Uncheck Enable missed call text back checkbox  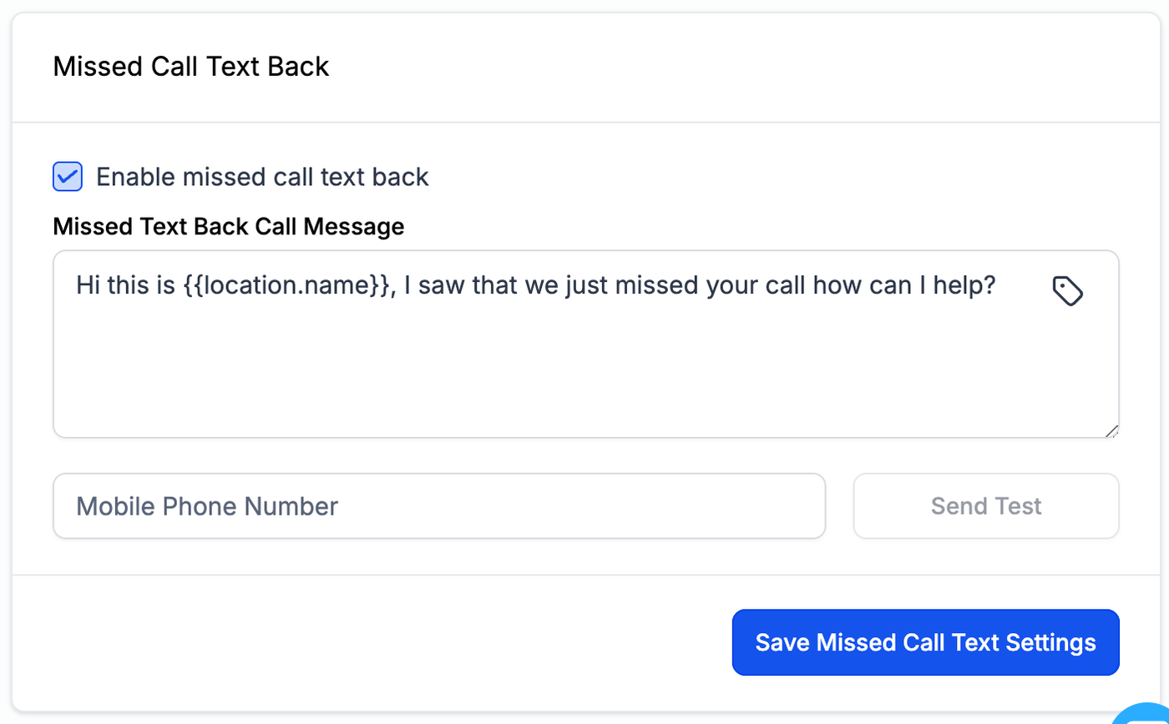pos(68,177)
